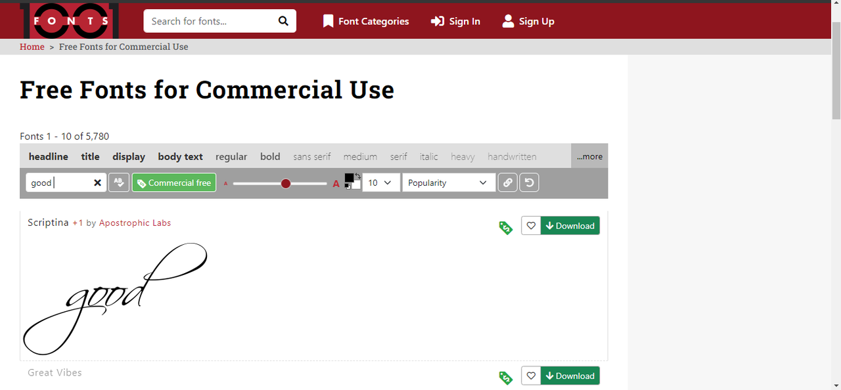Select the handwritten tag
This screenshot has width=841, height=390.
tap(512, 156)
